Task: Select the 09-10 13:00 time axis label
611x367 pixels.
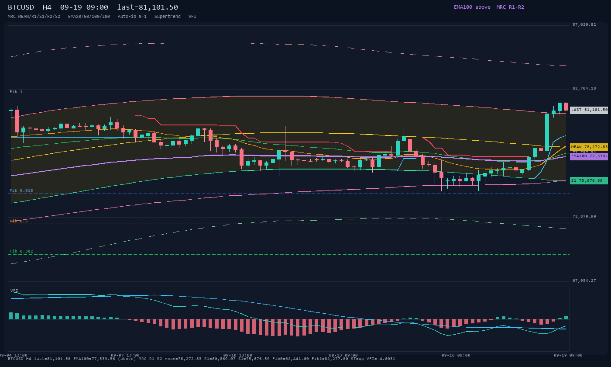Action: coord(238,355)
